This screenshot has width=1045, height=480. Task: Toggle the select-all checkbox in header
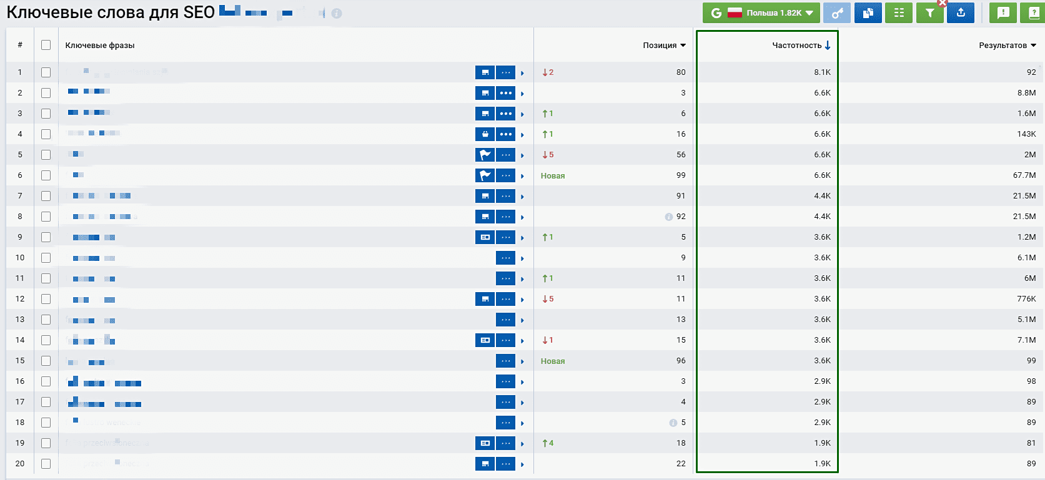(x=46, y=45)
